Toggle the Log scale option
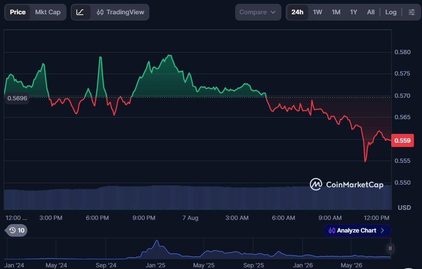The width and height of the screenshot is (422, 269). pyautogui.click(x=390, y=12)
